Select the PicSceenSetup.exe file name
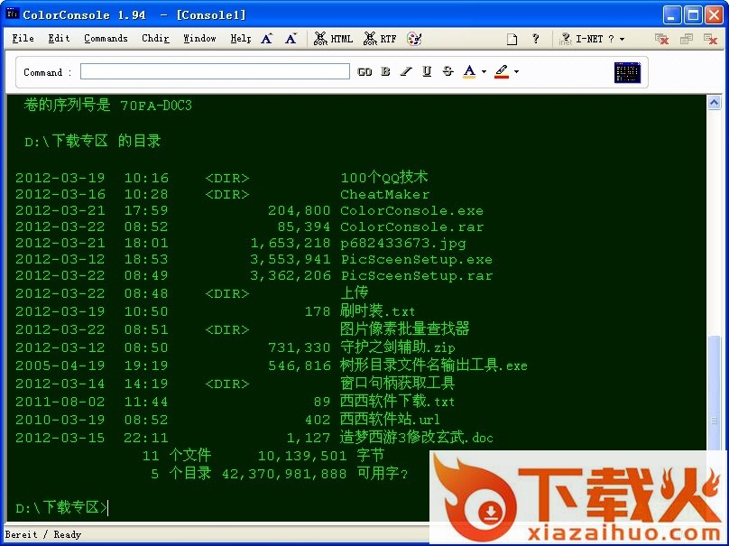729x546 pixels. (416, 259)
